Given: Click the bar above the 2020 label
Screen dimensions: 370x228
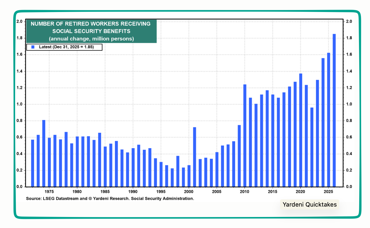Looking at the screenshot, I should point(301,130).
